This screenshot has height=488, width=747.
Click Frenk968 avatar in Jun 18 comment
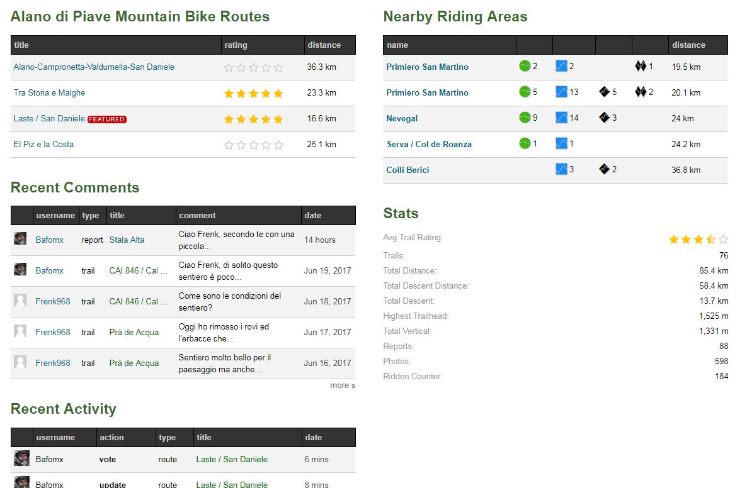(20, 300)
